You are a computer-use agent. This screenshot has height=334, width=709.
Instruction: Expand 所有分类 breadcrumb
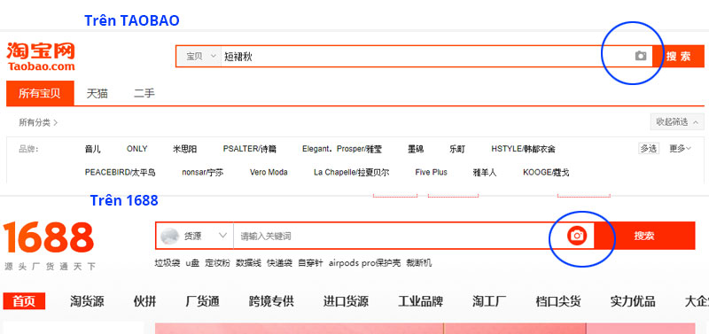pos(38,122)
